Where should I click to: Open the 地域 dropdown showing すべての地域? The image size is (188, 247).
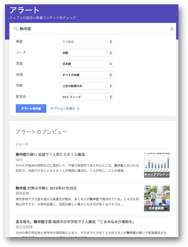coord(87,75)
